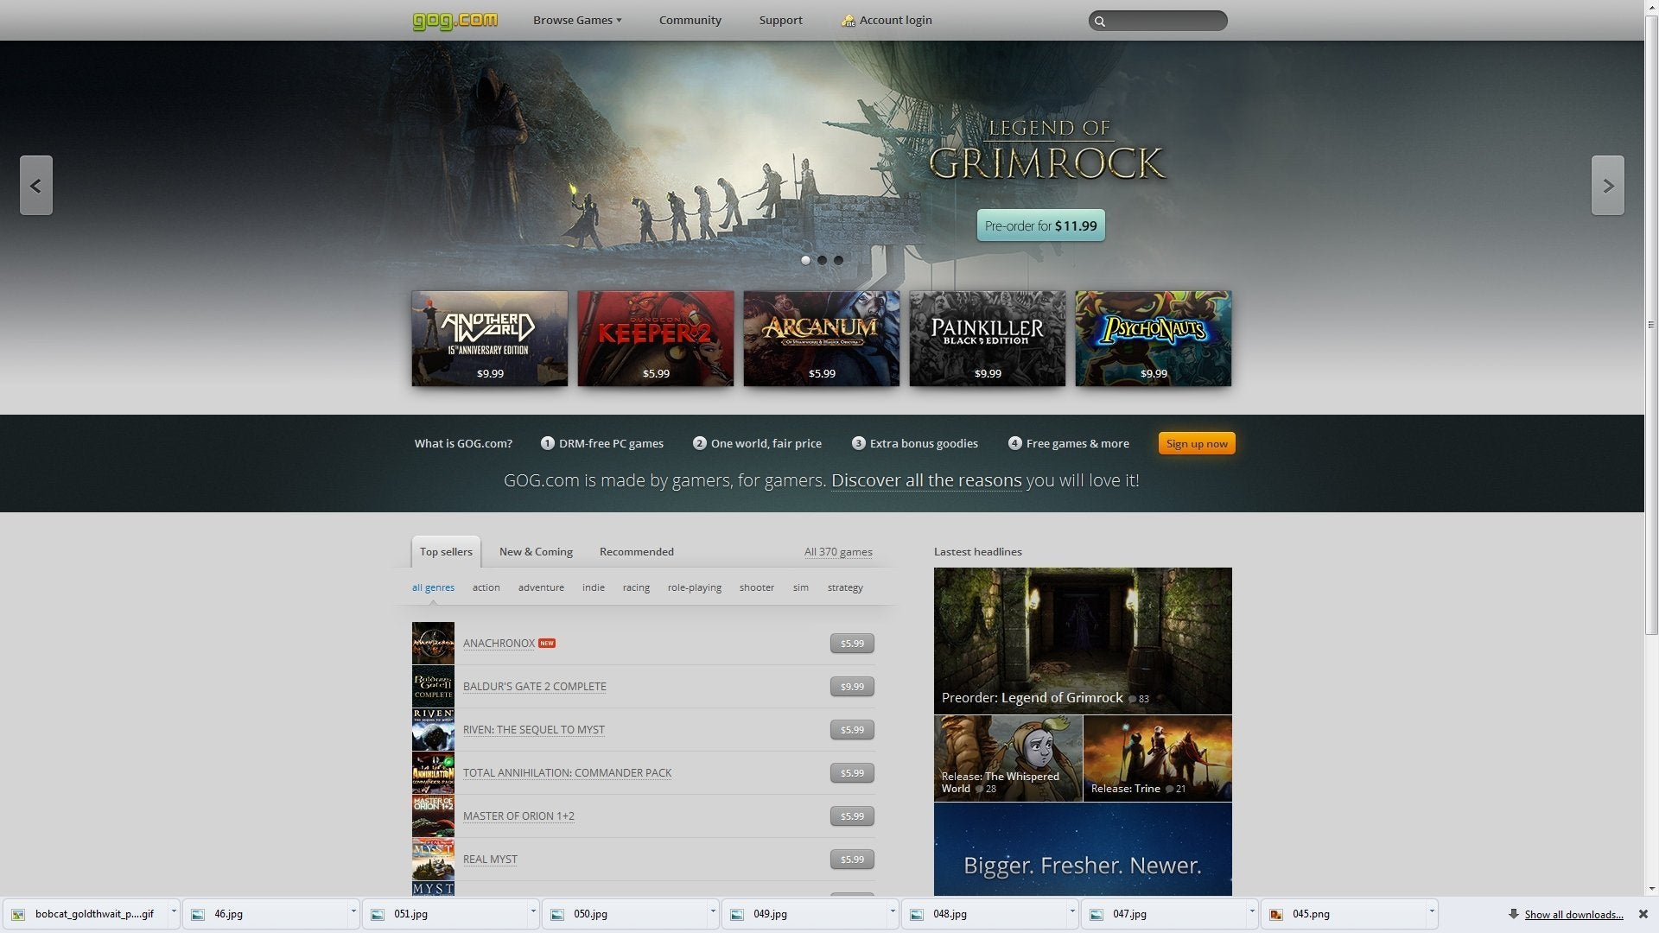Click Free games & more item

pyautogui.click(x=1069, y=443)
